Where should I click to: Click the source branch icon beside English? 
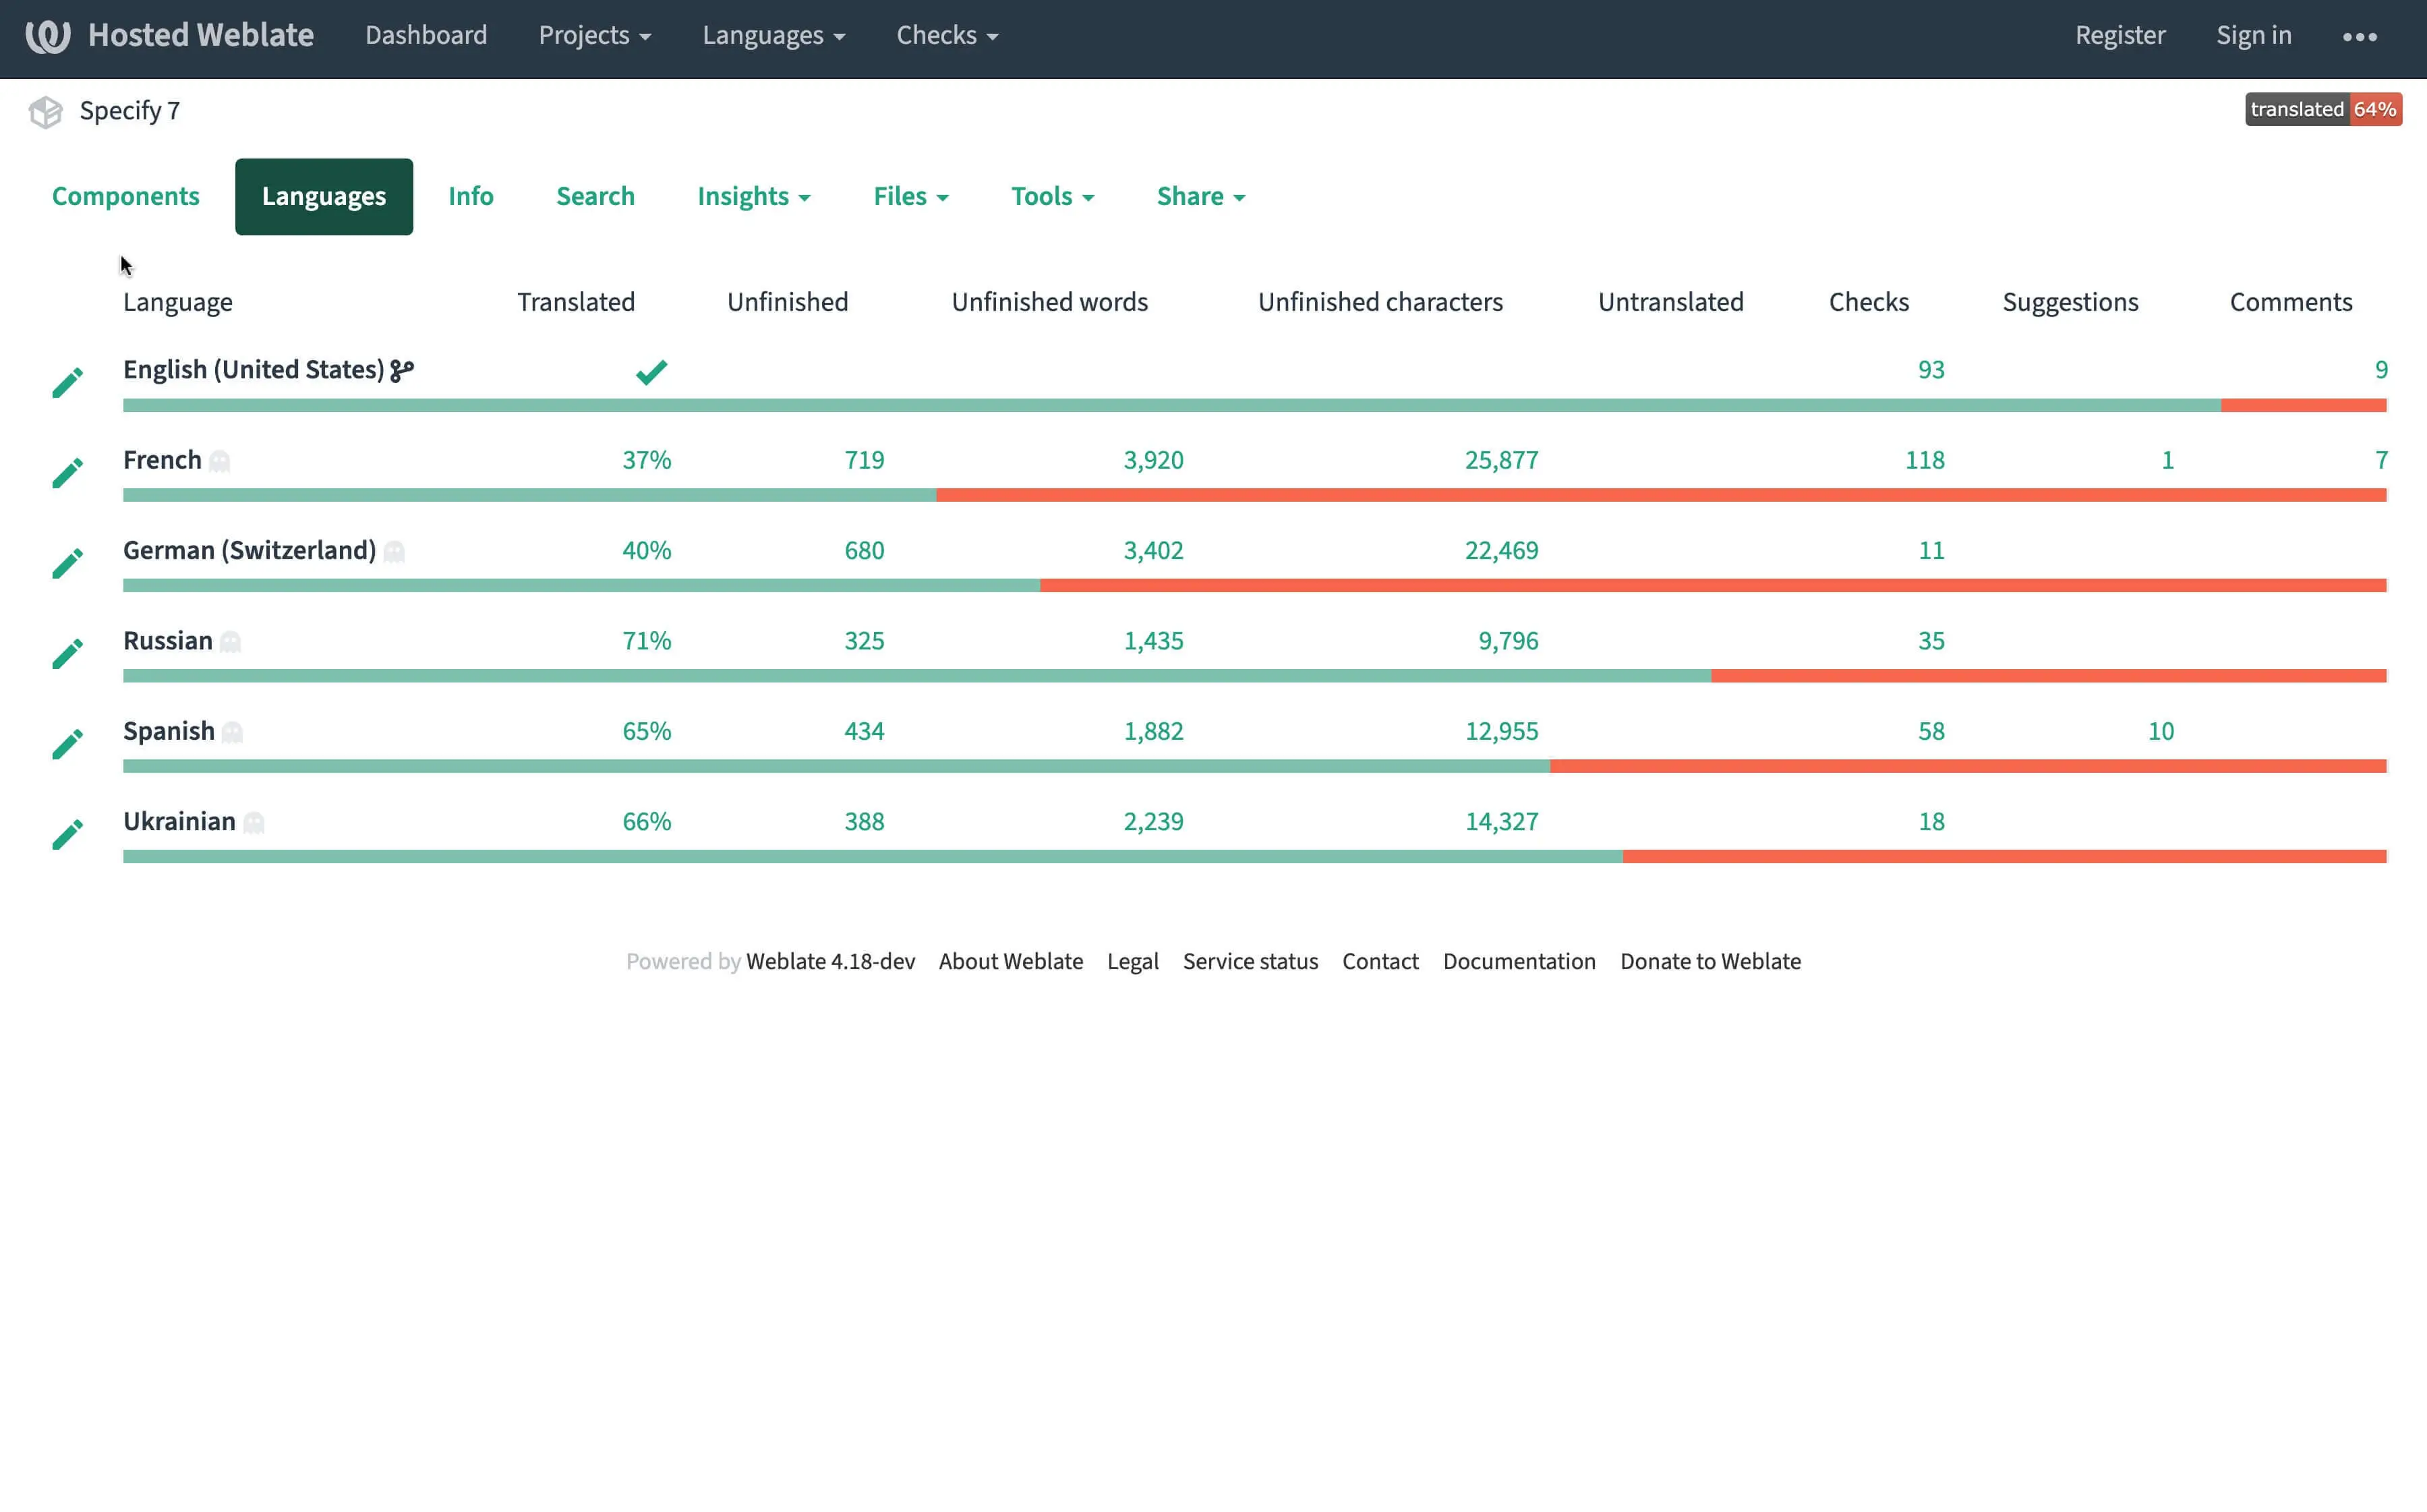pos(402,371)
